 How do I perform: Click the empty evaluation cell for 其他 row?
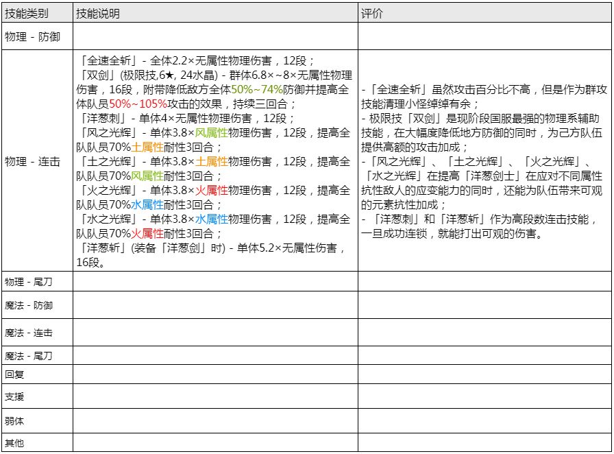pyautogui.click(x=484, y=442)
